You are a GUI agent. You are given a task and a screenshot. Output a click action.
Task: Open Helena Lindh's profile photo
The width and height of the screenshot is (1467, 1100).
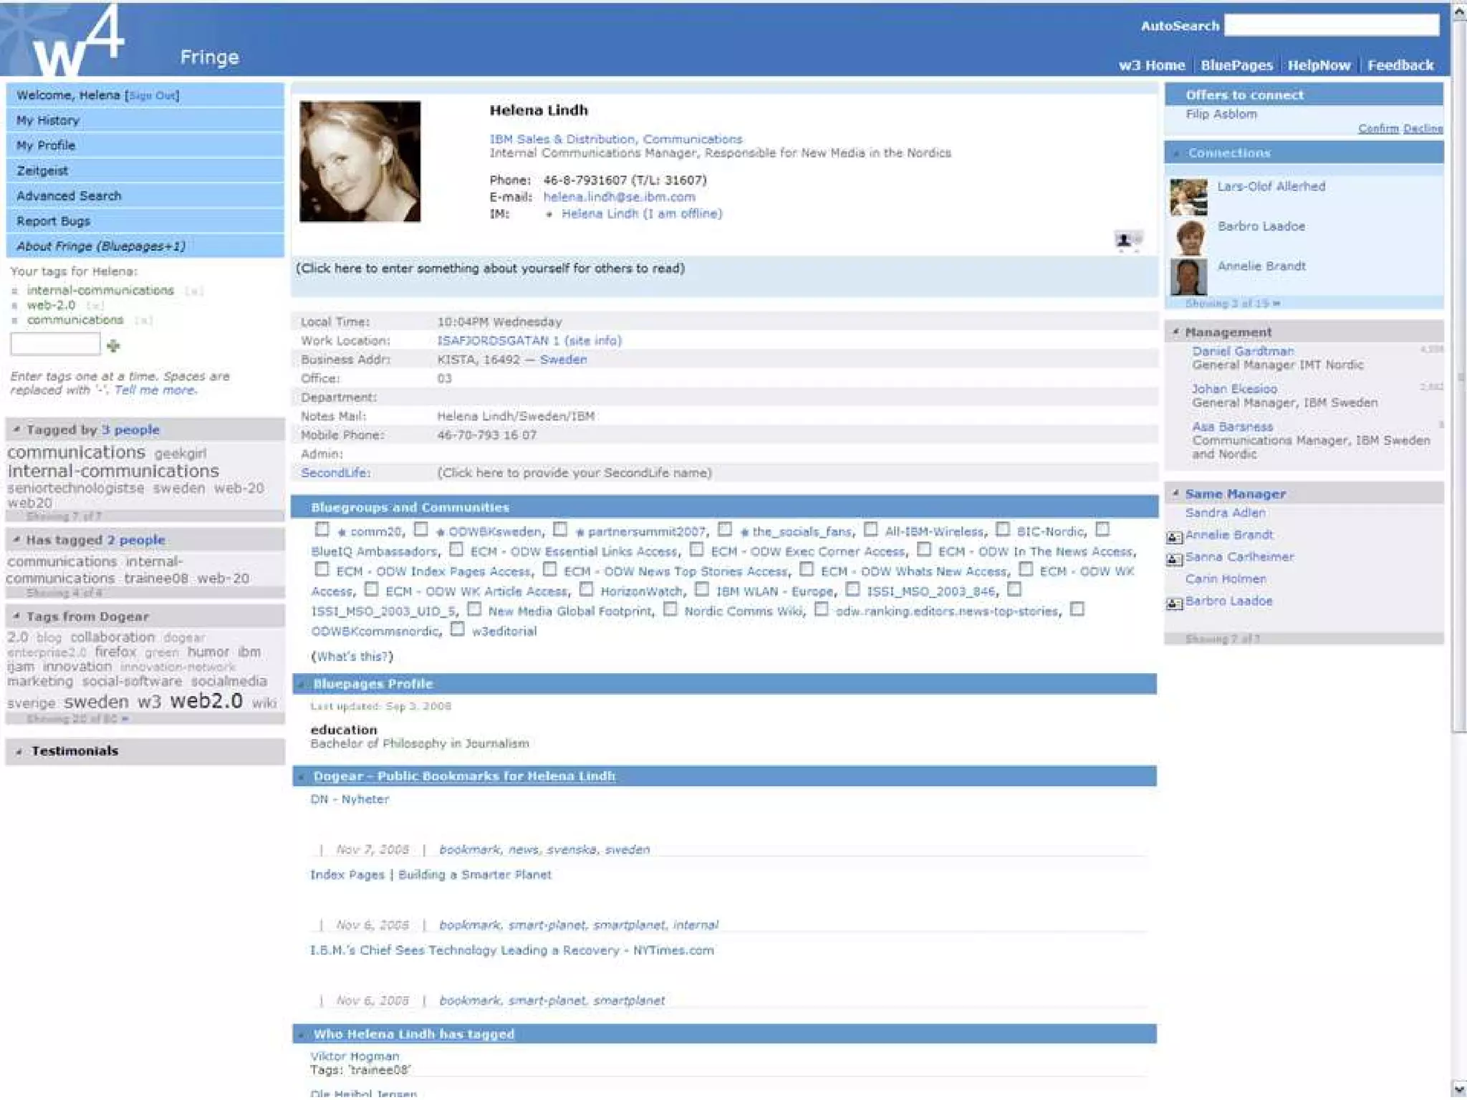(x=360, y=161)
